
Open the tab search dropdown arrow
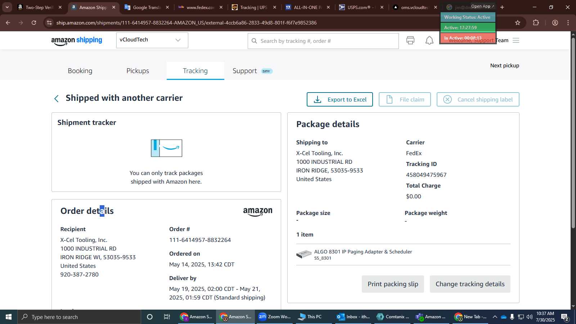7,7
